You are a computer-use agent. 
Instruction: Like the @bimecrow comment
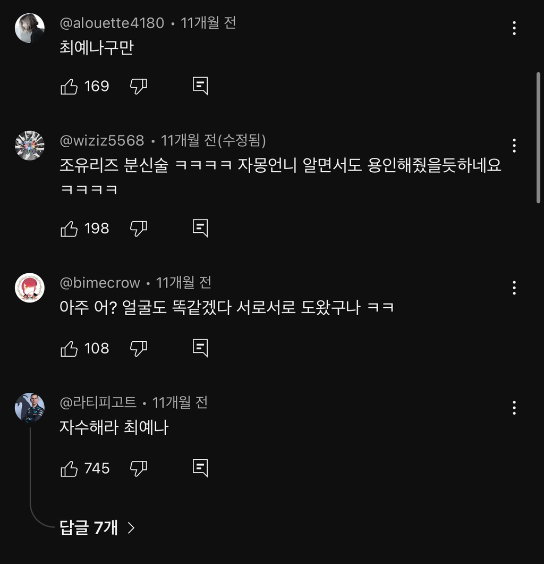point(69,349)
